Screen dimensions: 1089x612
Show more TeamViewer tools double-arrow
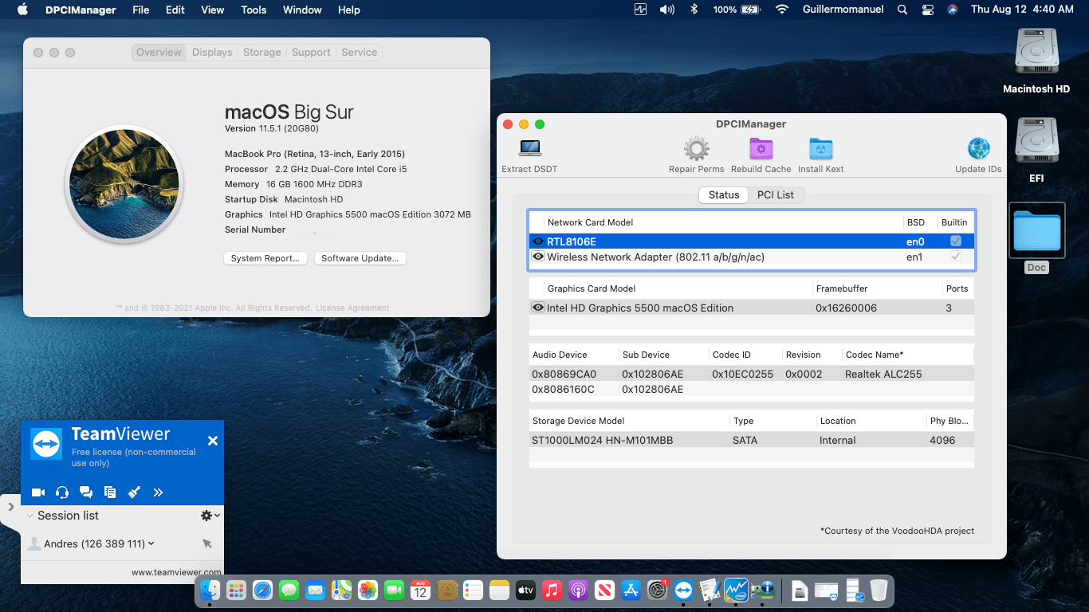tap(158, 492)
